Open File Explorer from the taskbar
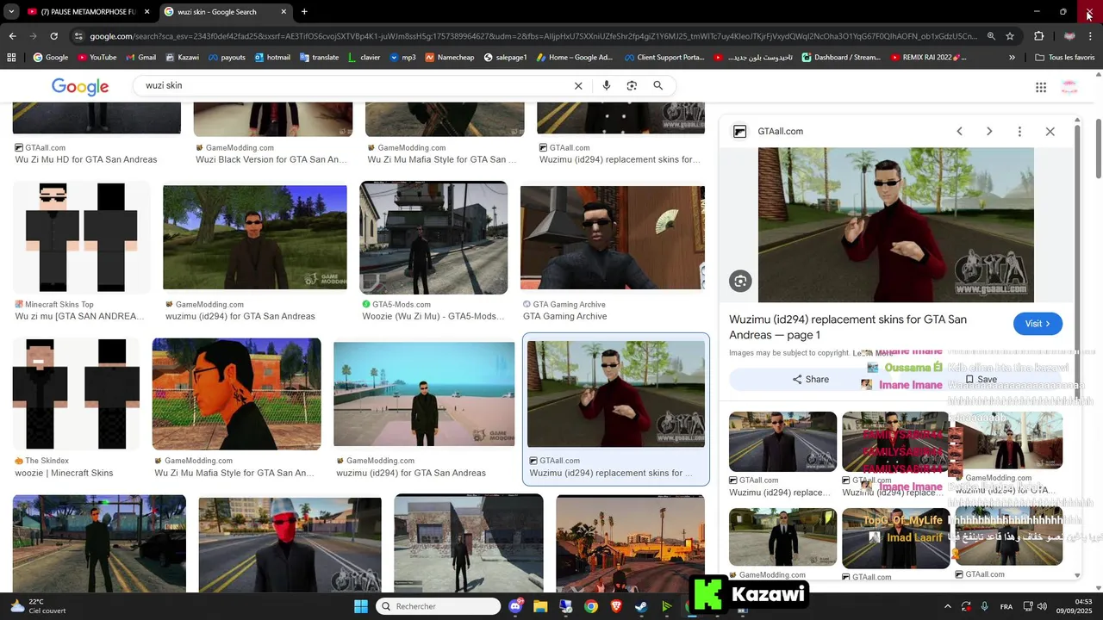 point(540,606)
